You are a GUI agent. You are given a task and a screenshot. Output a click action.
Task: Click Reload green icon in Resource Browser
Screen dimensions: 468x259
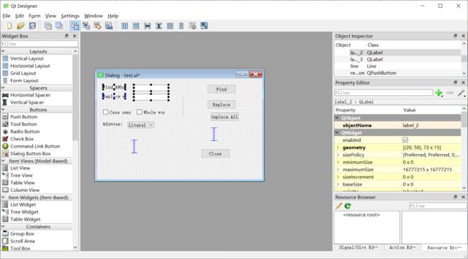tap(348, 206)
